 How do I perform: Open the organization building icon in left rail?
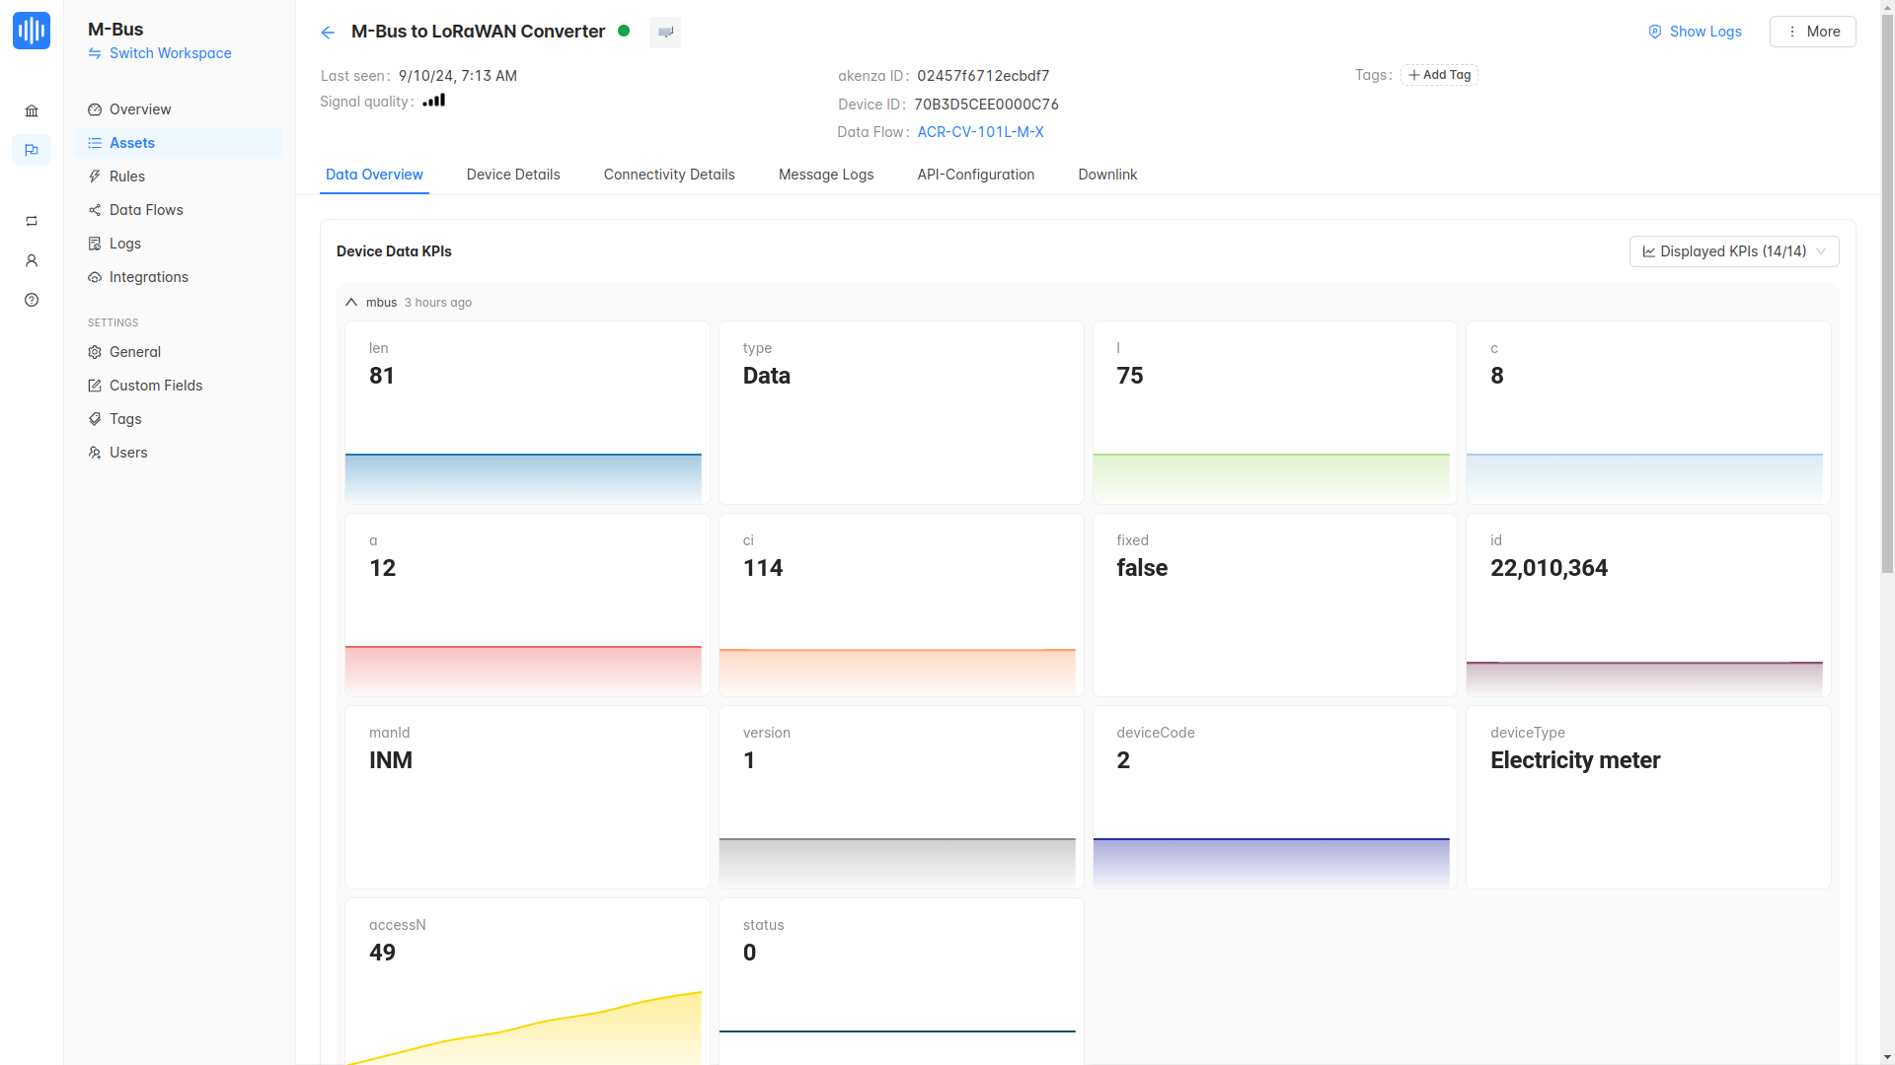[x=32, y=110]
